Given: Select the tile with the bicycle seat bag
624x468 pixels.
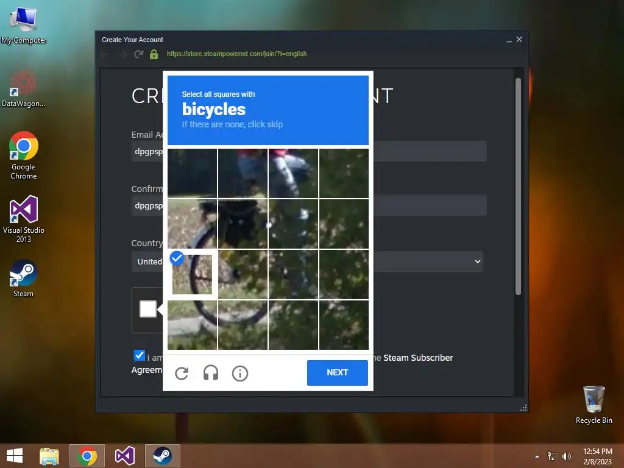Looking at the screenshot, I should tap(243, 224).
